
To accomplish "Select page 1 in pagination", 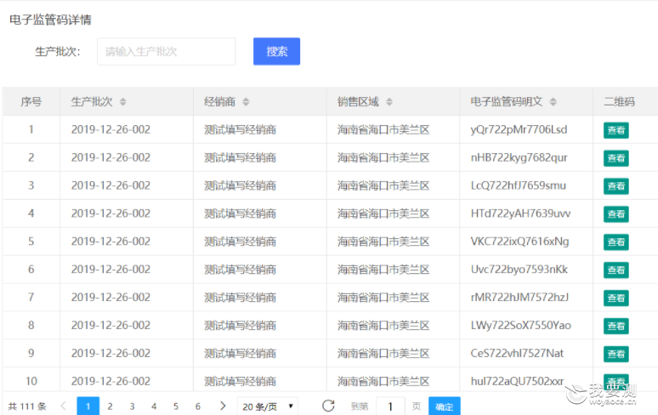I will [x=88, y=406].
